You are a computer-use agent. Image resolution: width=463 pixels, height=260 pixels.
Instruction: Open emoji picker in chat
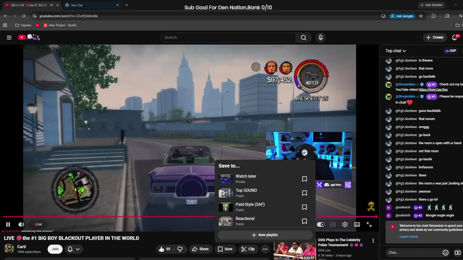click(446, 253)
